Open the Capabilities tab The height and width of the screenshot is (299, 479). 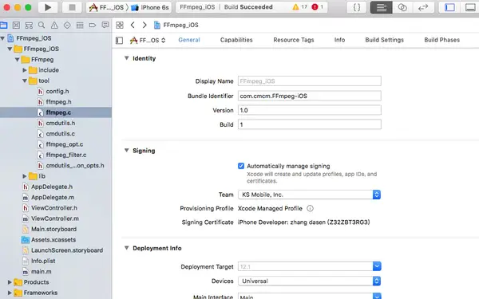tap(236, 40)
